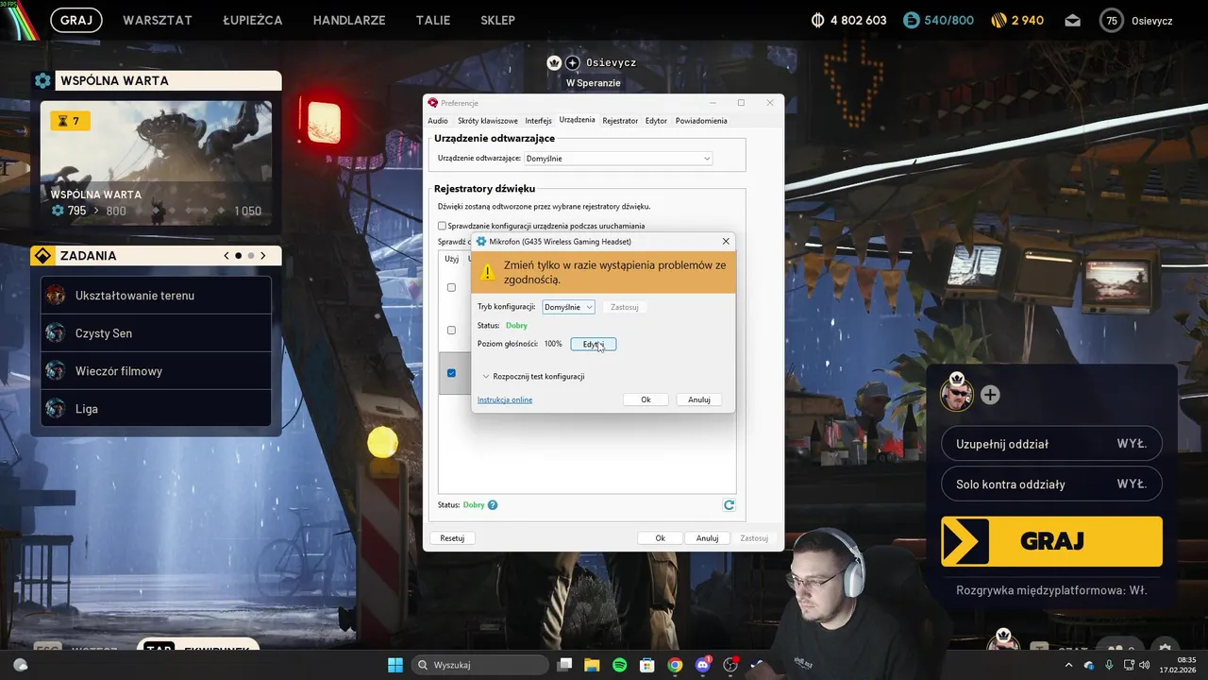Click the Wieczór filmowy task icon
The image size is (1208, 680).
56,371
